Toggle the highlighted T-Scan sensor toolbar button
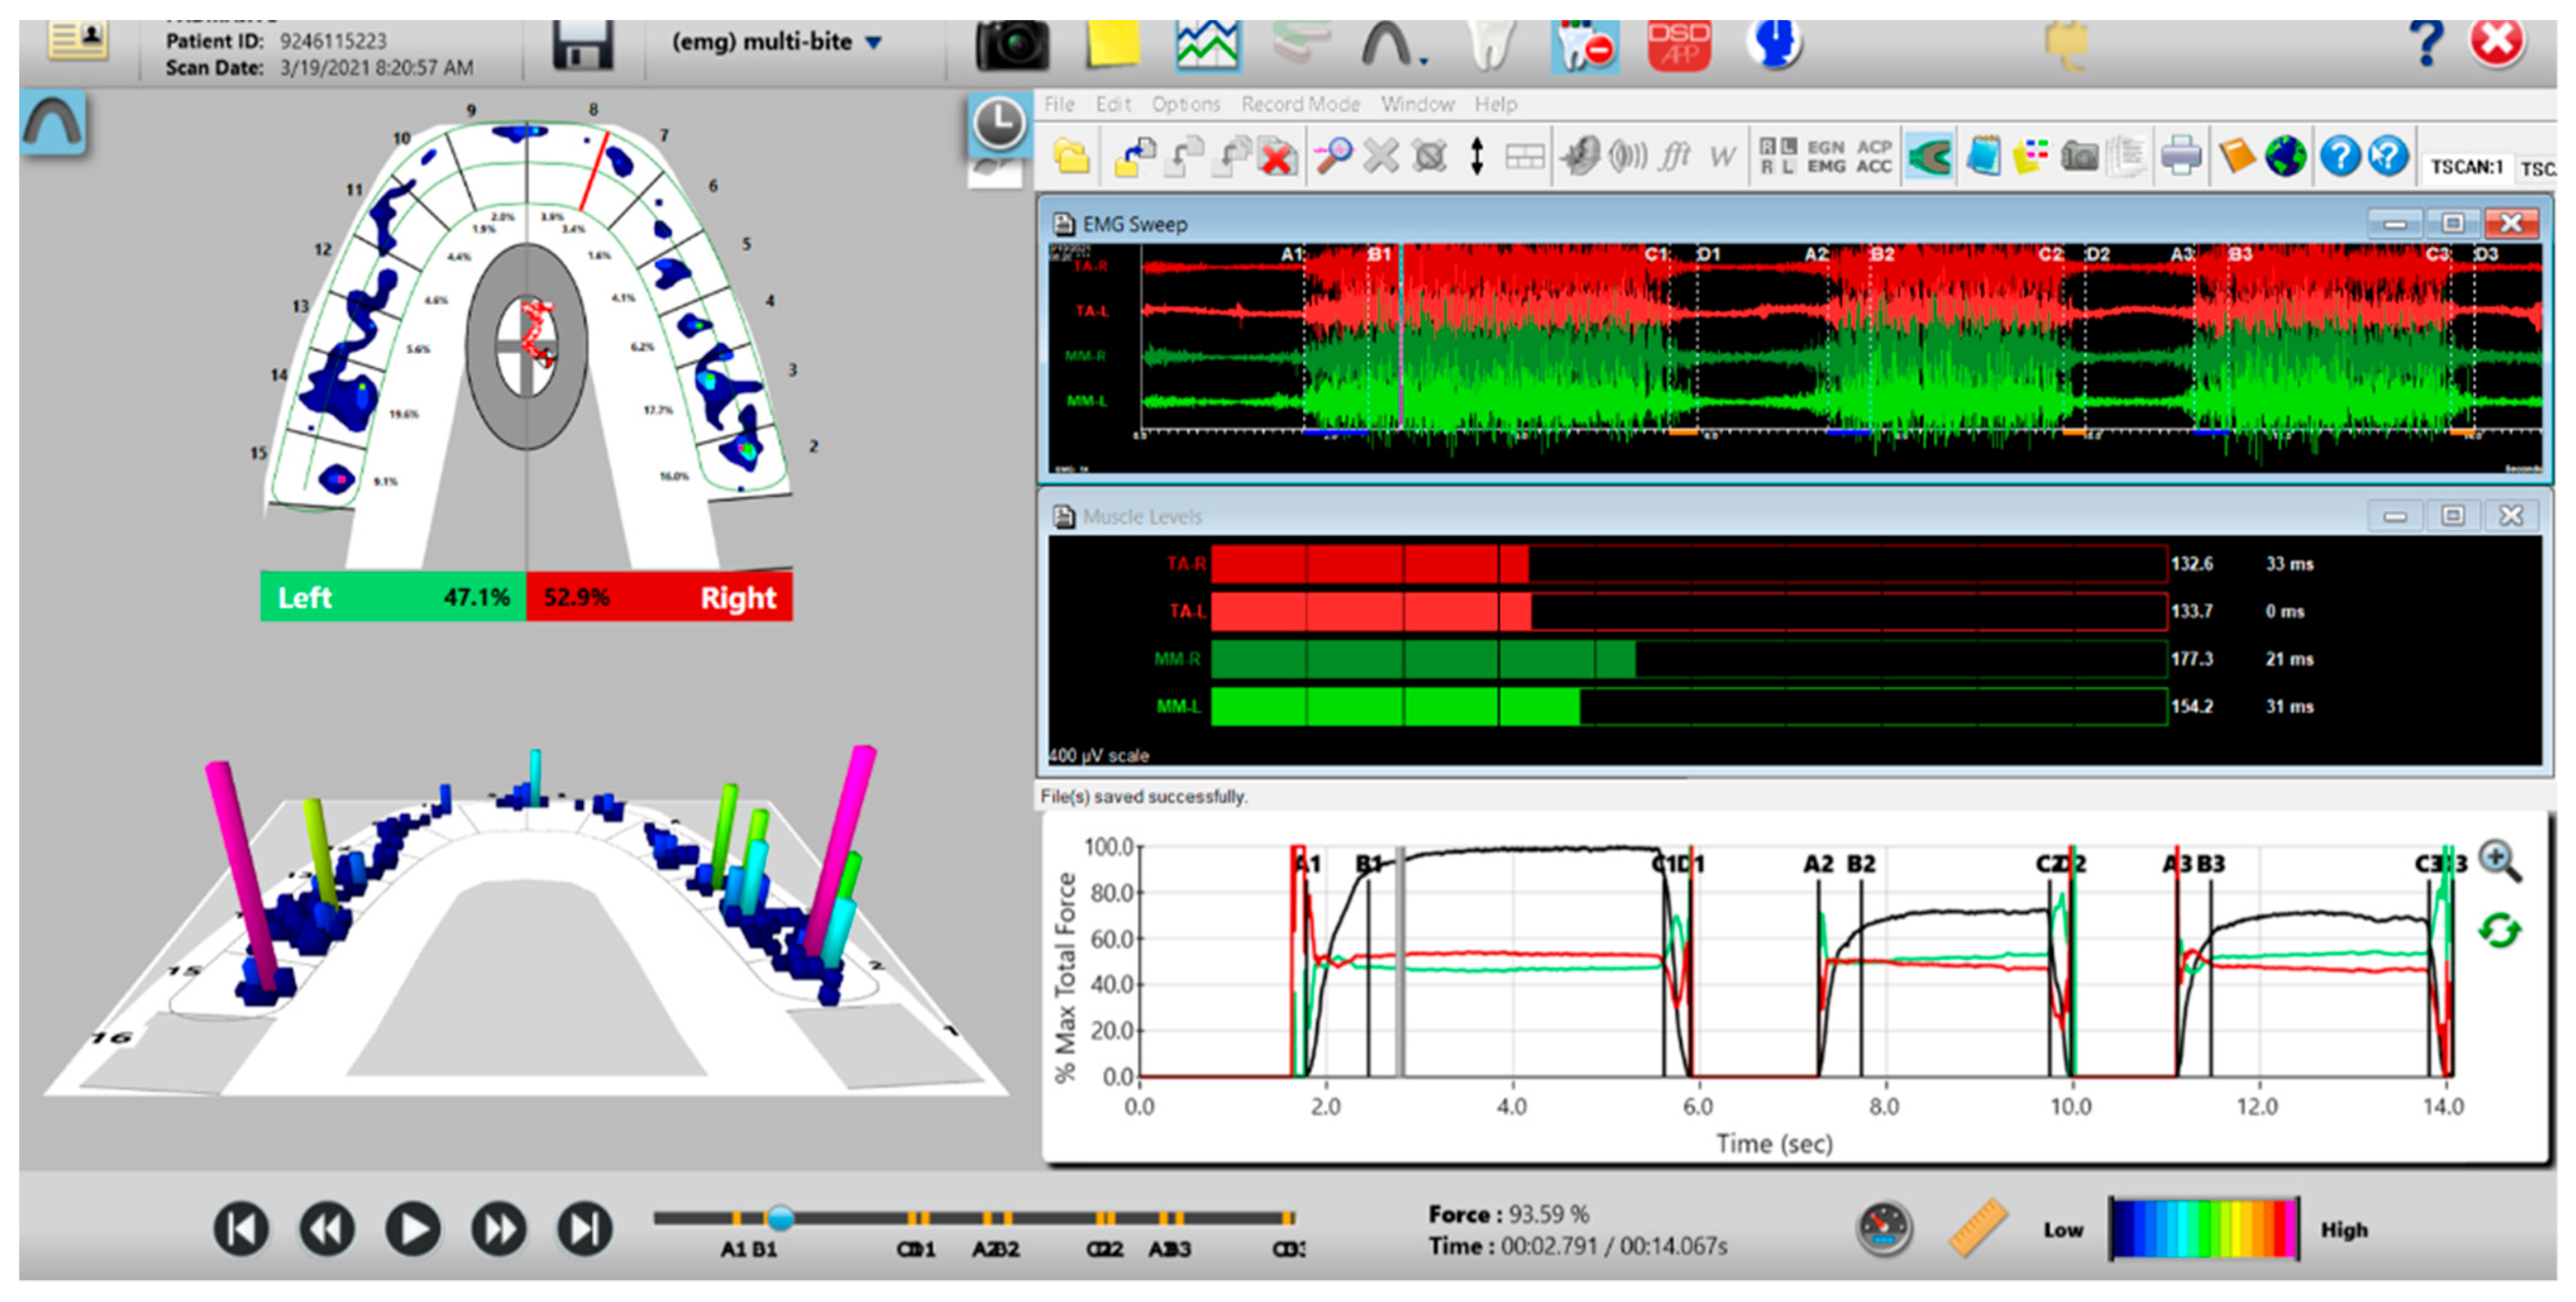The width and height of the screenshot is (2576, 1302). 1929,156
